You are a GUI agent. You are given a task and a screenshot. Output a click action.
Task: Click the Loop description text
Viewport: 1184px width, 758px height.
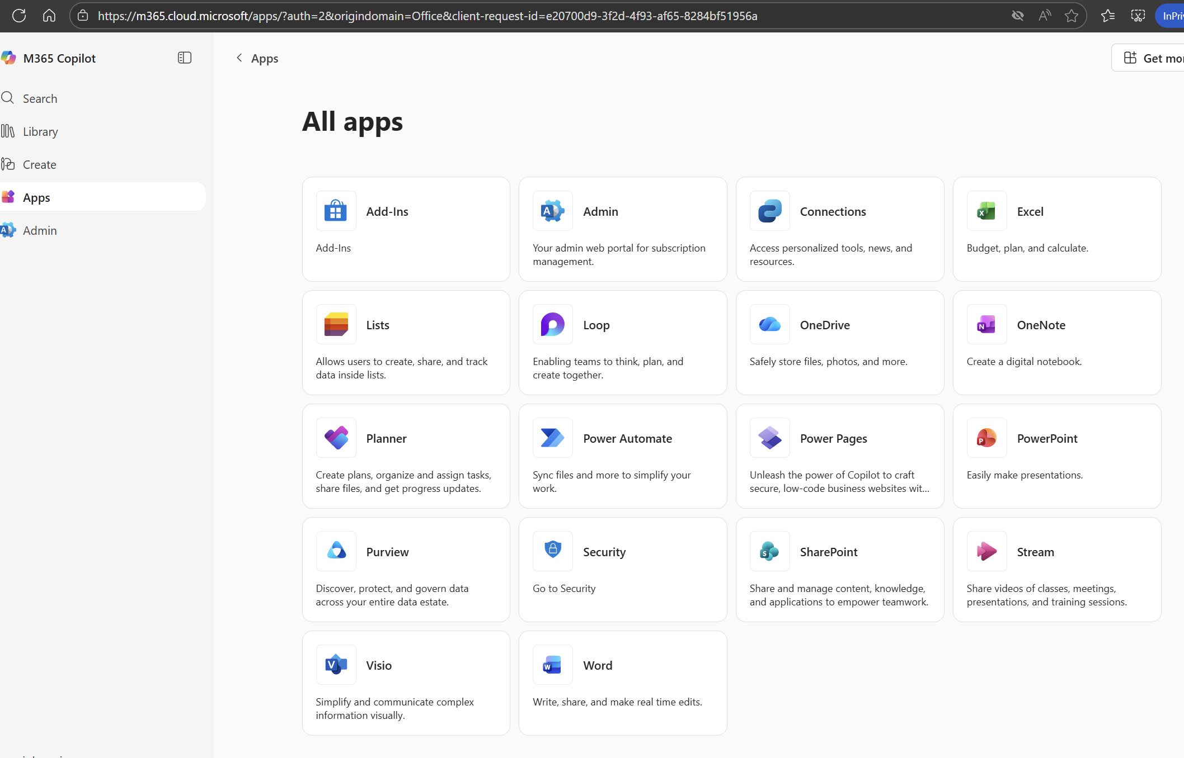pos(608,368)
